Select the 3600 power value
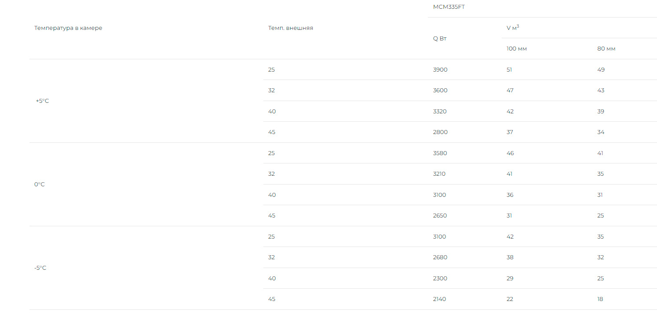The width and height of the screenshot is (657, 319). tap(440, 91)
